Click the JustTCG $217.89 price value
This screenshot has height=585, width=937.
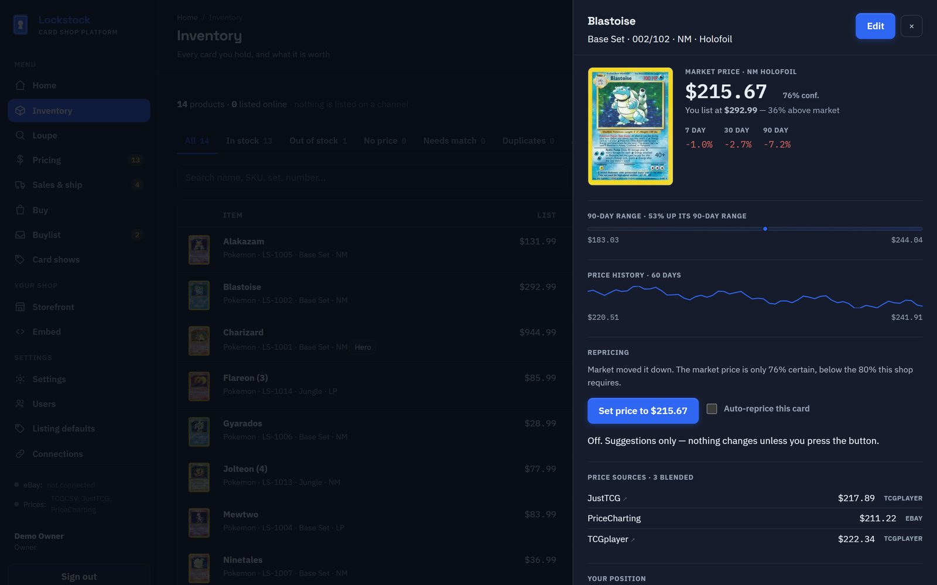pos(856,498)
